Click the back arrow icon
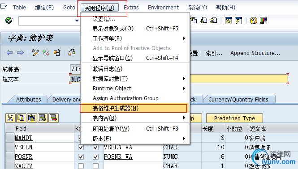Viewport: 298px width, 169px height. 9,53
